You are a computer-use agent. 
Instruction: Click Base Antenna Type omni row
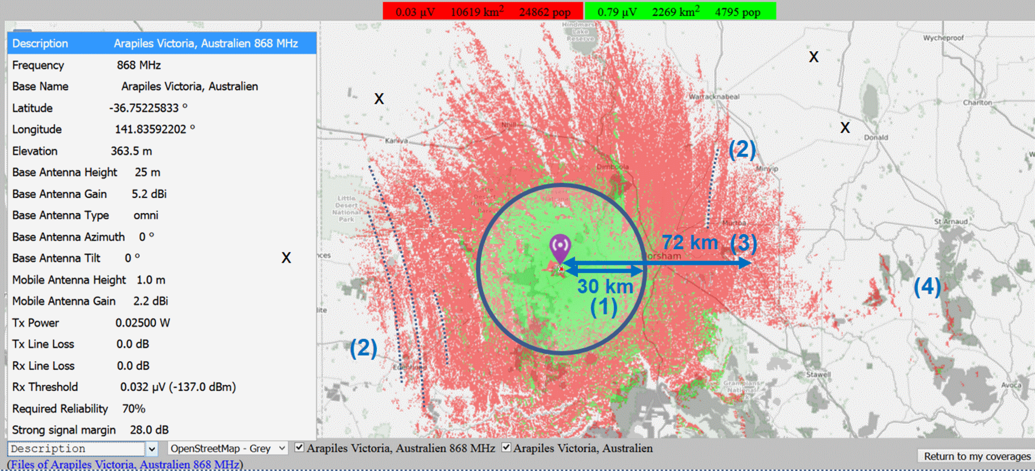point(162,215)
